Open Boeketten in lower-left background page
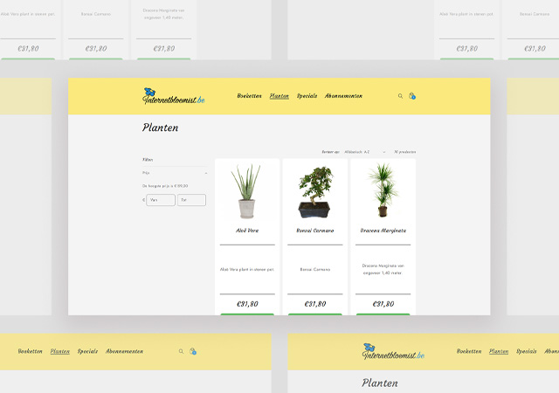Viewport: 559px width, 393px height. 30,351
